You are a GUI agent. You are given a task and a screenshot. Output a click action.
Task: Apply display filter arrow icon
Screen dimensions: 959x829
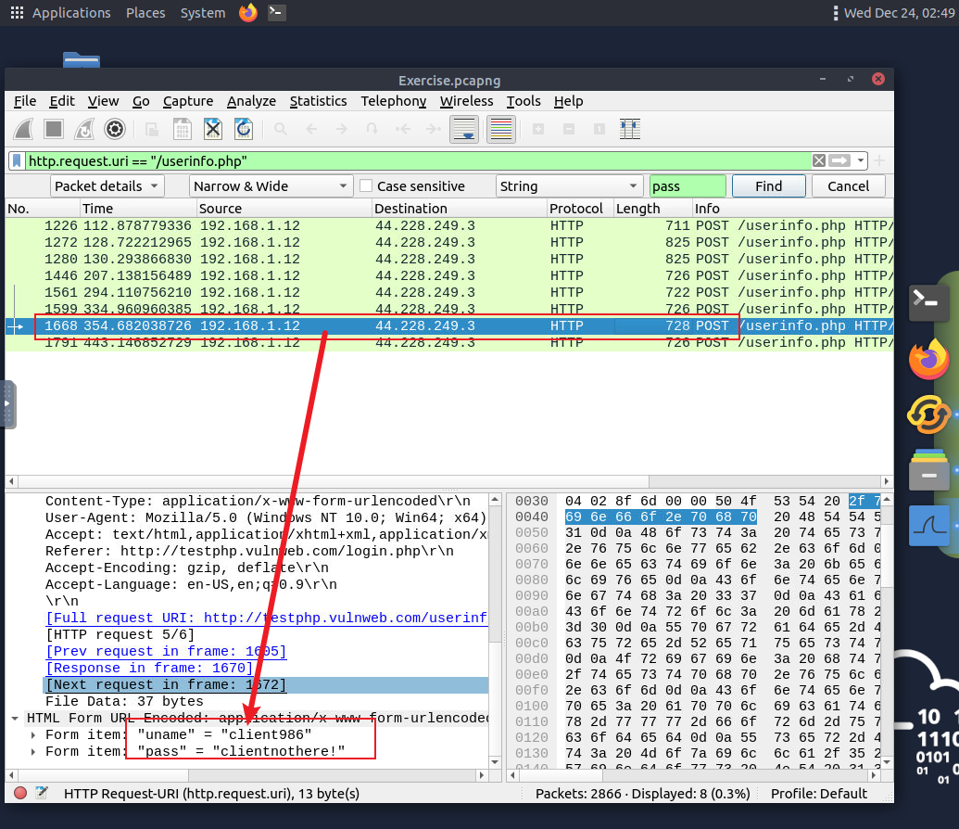coord(839,161)
